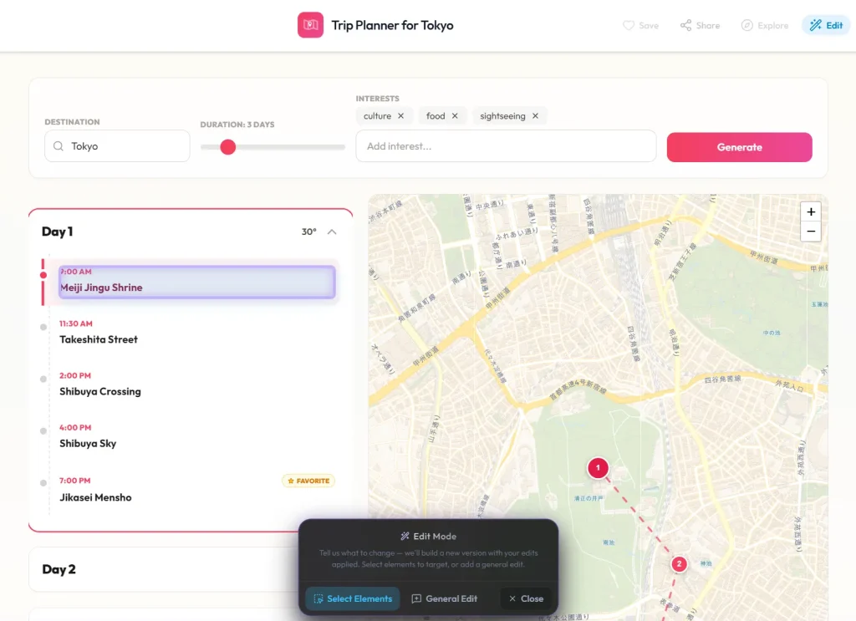Click the trip duration slider handle

click(228, 147)
